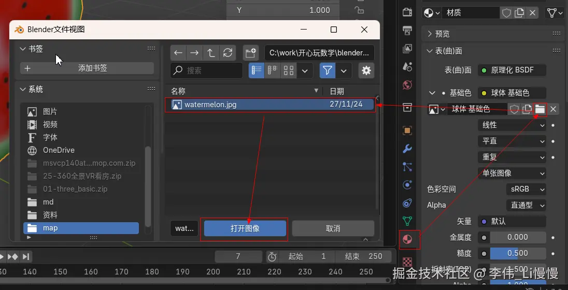This screenshot has width=568, height=290.
Task: Open the Object properties tab
Action: pos(407,130)
